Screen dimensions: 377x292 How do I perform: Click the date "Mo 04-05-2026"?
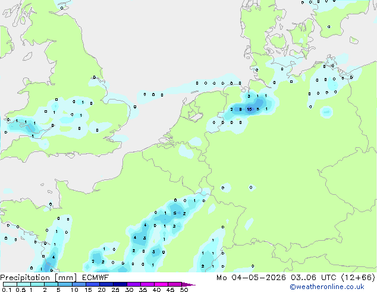(251, 278)
